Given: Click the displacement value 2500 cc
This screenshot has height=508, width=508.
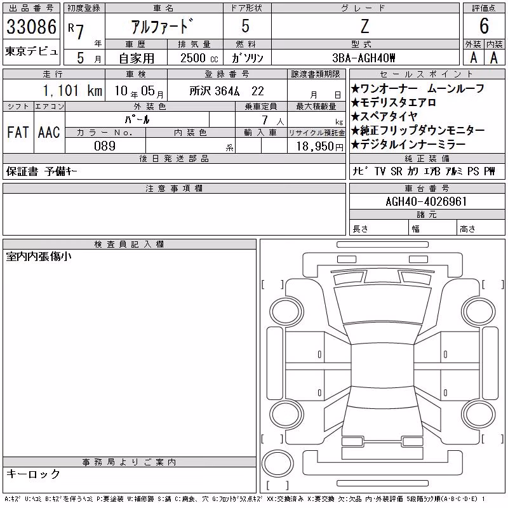Looking at the screenshot, I should [199, 58].
